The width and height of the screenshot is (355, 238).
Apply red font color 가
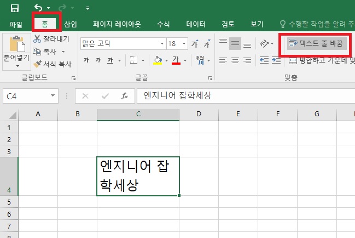pos(176,60)
